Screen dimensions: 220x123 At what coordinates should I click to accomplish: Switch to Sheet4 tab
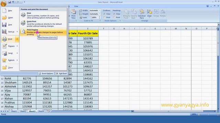click(41, 111)
